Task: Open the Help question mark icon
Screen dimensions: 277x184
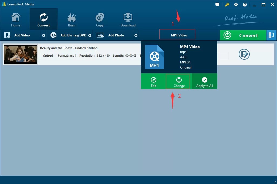Action: pos(245,4)
